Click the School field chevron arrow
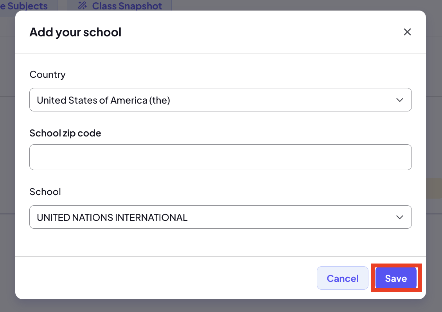 [x=399, y=217]
